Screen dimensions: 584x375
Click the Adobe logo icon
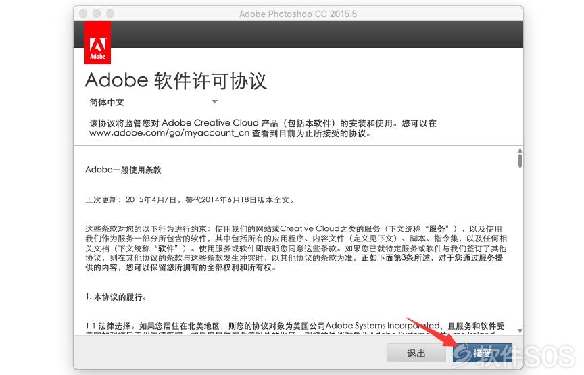pos(97,43)
